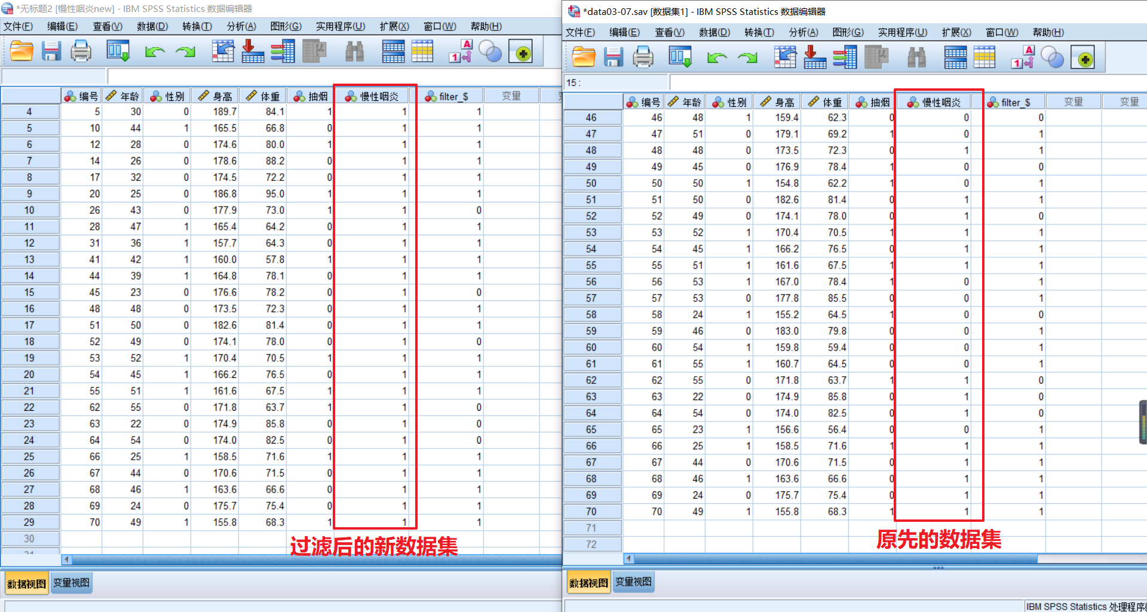The width and height of the screenshot is (1147, 612).
Task: Open 图形(G) menu in right window
Action: (x=848, y=32)
